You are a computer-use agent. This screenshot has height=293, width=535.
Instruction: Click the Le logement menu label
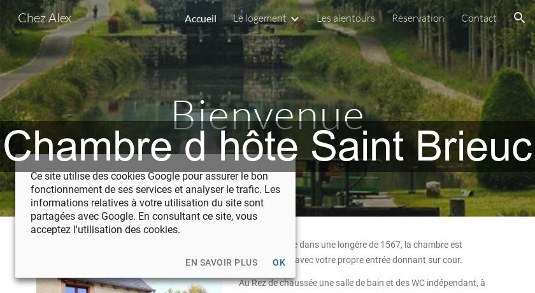(x=260, y=18)
